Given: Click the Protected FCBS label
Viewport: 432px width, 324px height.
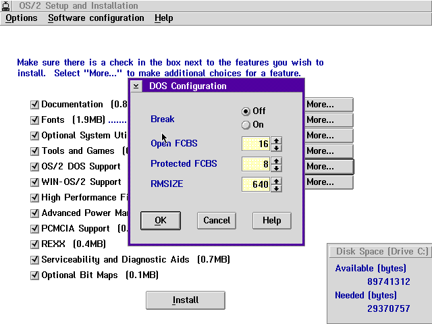Looking at the screenshot, I should coord(184,163).
